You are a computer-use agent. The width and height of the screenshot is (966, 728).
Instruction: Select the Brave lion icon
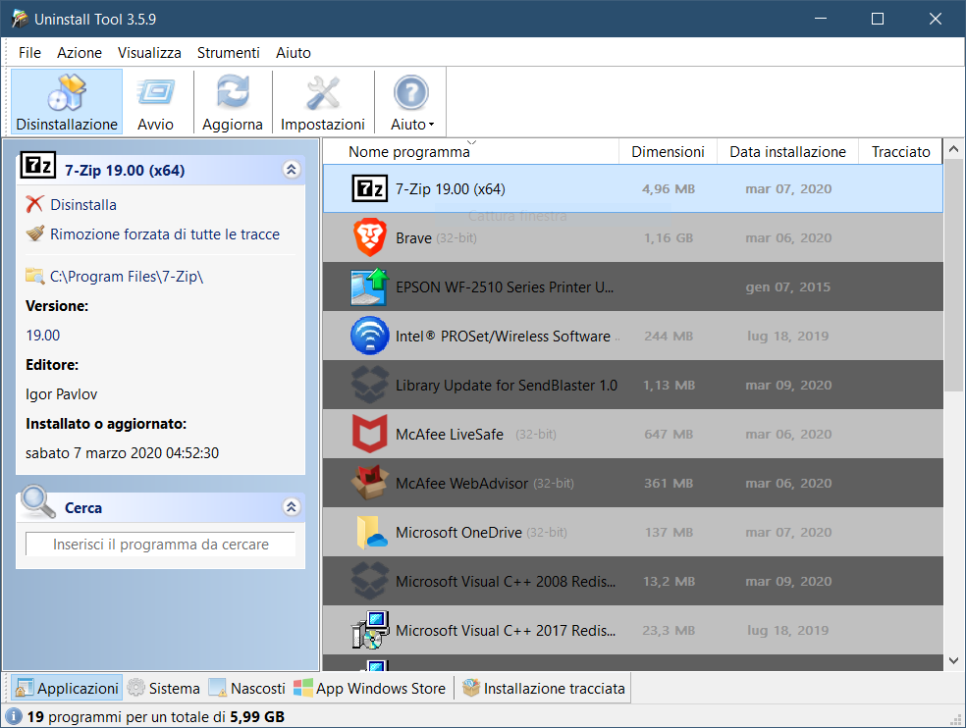pos(370,237)
